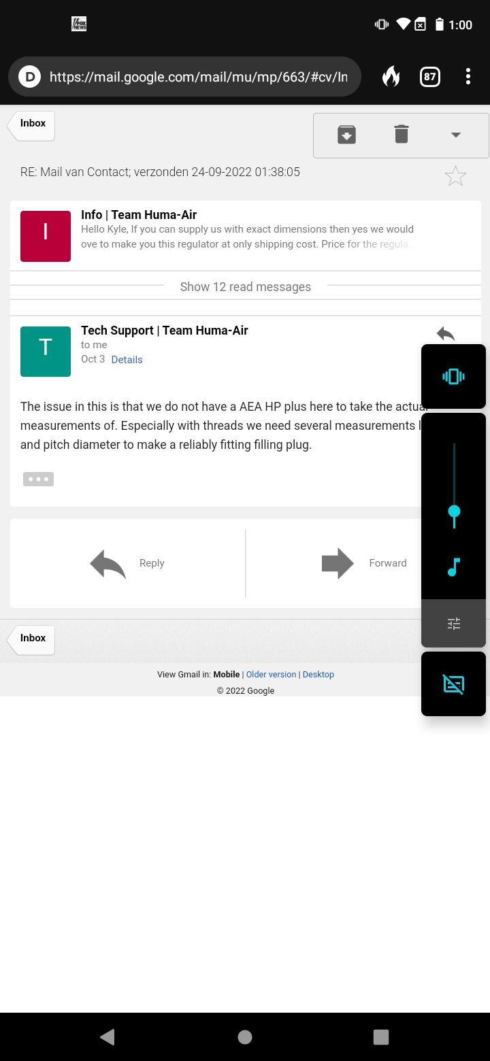Tap the music note media icon
The width and height of the screenshot is (490, 1061).
454,567
